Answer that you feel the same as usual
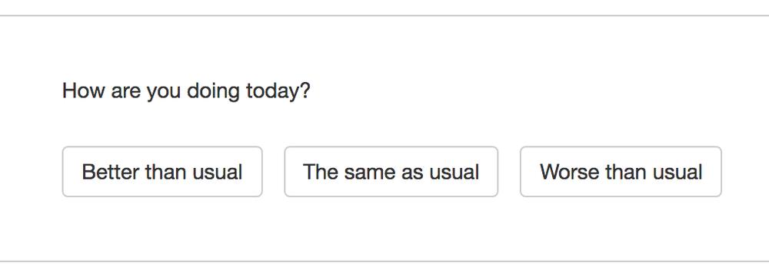 click(x=391, y=172)
